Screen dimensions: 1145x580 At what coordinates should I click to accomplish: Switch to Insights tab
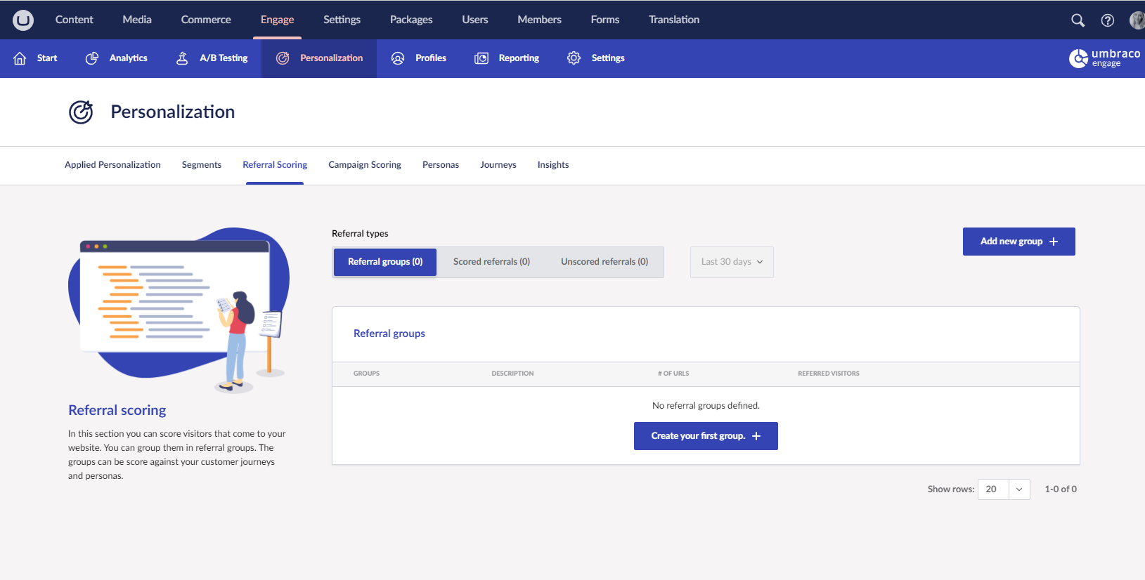553,165
